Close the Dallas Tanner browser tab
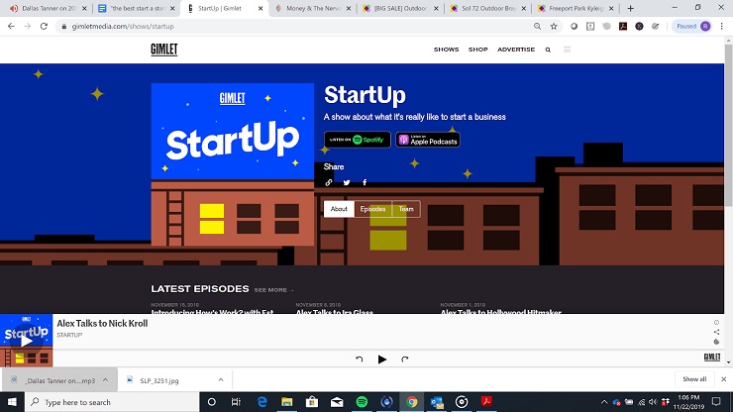This screenshot has width=733, height=412. [84, 8]
